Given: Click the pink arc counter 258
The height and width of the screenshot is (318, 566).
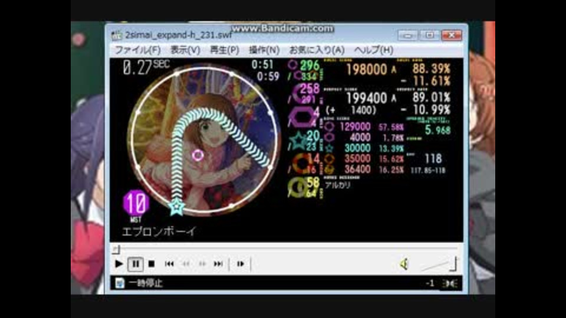Looking at the screenshot, I should 310,89.
